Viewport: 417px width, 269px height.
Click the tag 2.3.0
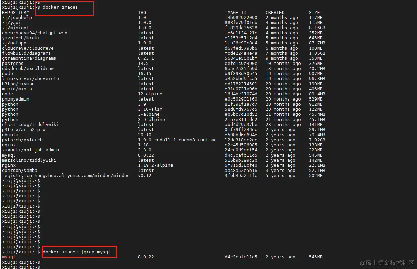point(145,150)
